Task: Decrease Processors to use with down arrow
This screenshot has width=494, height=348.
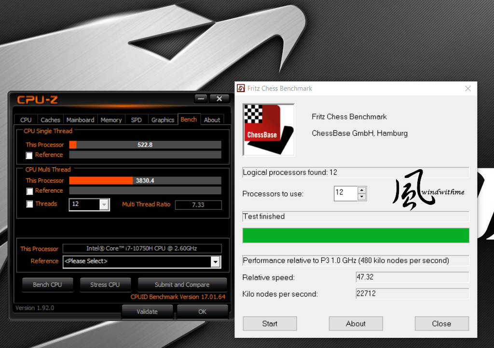Action: pos(362,197)
